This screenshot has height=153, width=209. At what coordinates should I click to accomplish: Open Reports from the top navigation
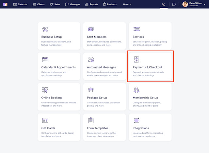coord(91,4)
